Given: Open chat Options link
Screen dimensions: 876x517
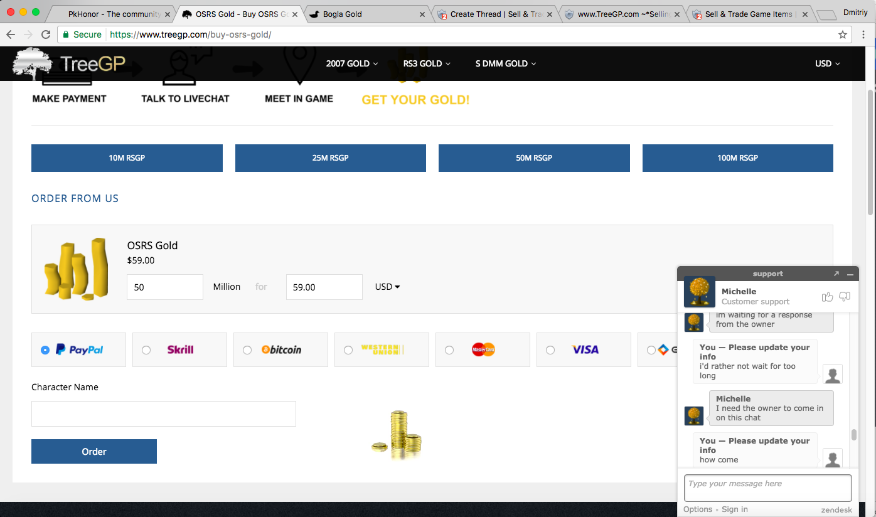Looking at the screenshot, I should tap(698, 509).
